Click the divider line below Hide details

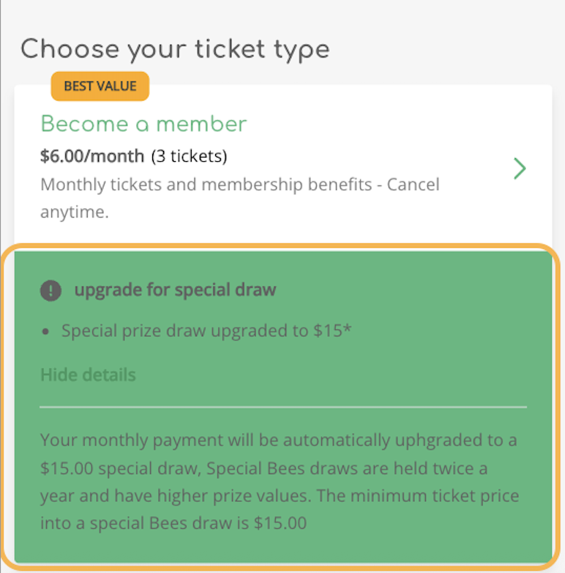pyautogui.click(x=283, y=406)
